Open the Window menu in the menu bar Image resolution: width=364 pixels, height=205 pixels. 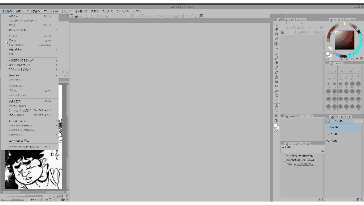[x=123, y=11]
